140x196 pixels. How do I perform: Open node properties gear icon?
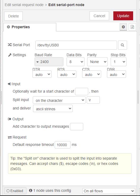(x=123, y=27)
